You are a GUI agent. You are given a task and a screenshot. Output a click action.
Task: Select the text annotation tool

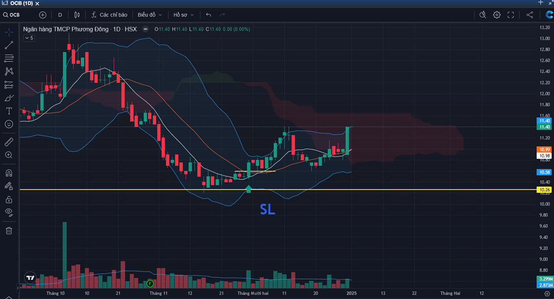[9, 111]
